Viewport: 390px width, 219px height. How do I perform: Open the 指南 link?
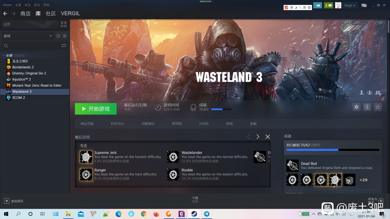[x=229, y=123]
